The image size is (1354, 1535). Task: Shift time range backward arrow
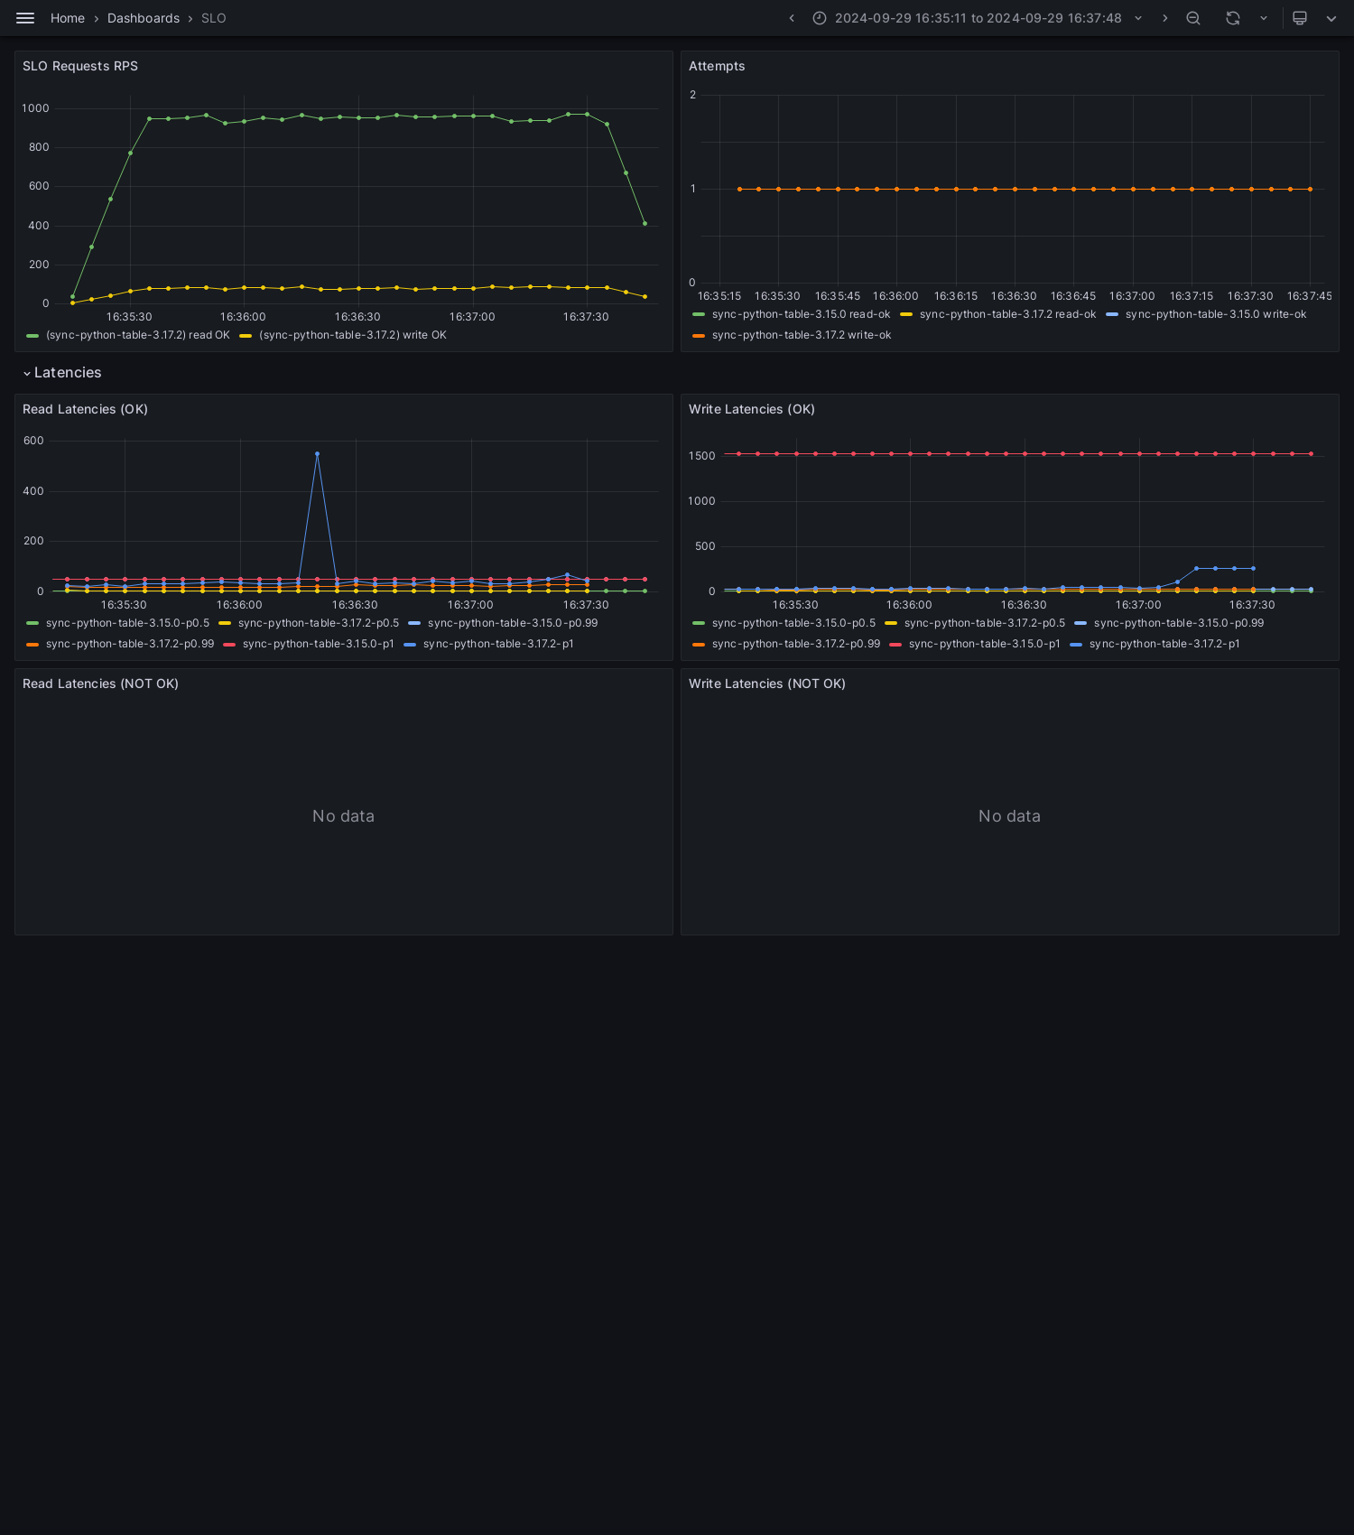(x=792, y=18)
